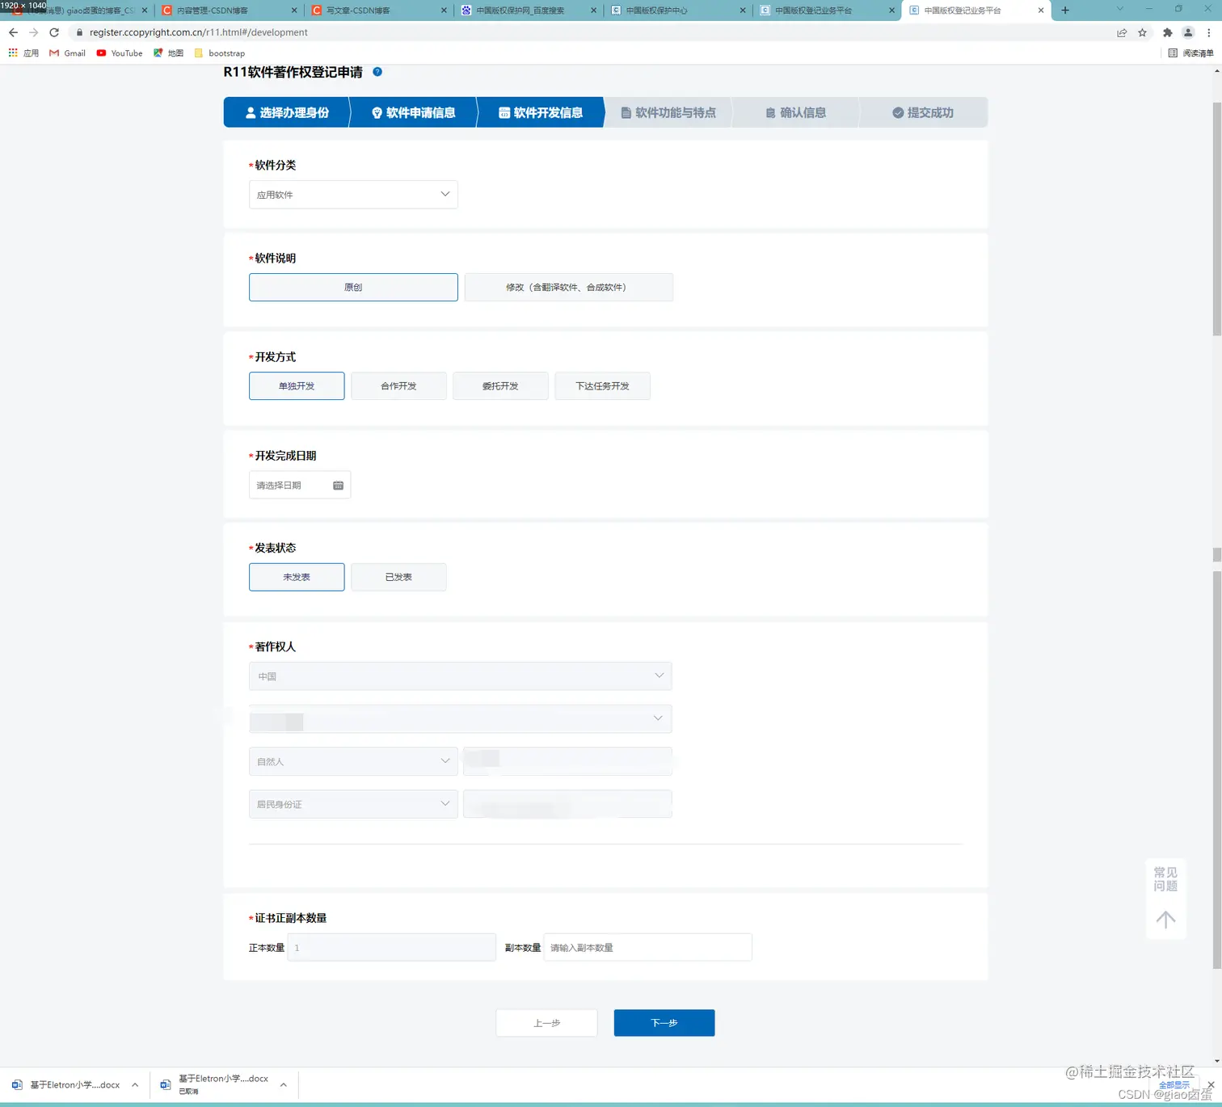Open the YouTube bookmark
This screenshot has width=1222, height=1107.
pos(119,53)
